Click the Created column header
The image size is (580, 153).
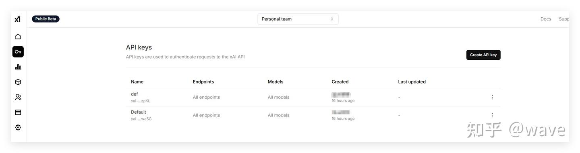pos(340,82)
